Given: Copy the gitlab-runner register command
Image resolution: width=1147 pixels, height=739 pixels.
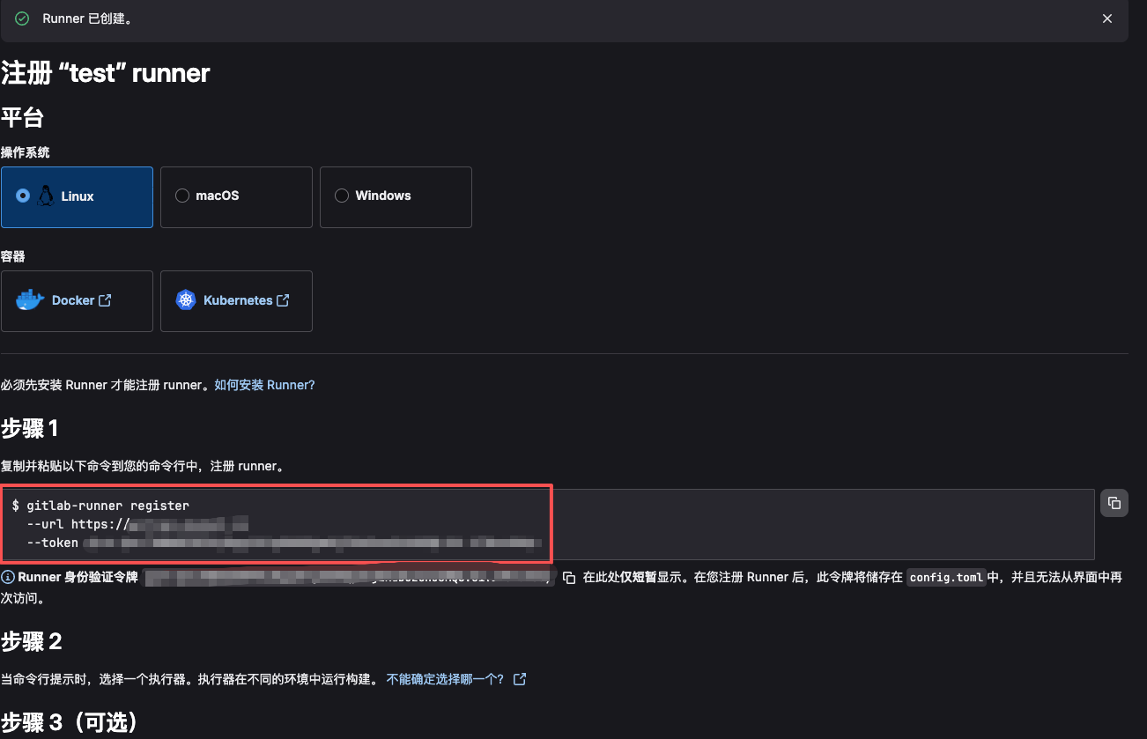Looking at the screenshot, I should [1114, 503].
